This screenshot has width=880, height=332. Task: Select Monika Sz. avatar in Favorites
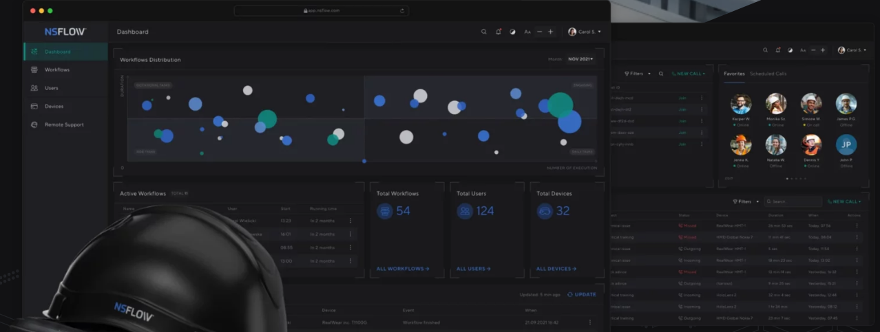pos(776,104)
